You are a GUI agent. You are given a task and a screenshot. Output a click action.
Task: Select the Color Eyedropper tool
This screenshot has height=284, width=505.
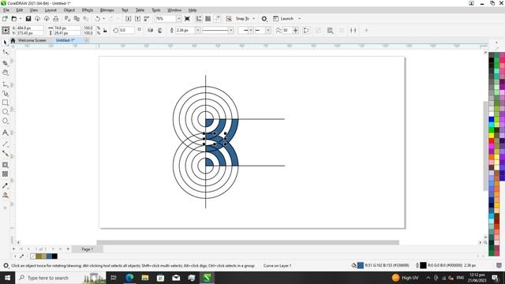click(x=6, y=186)
